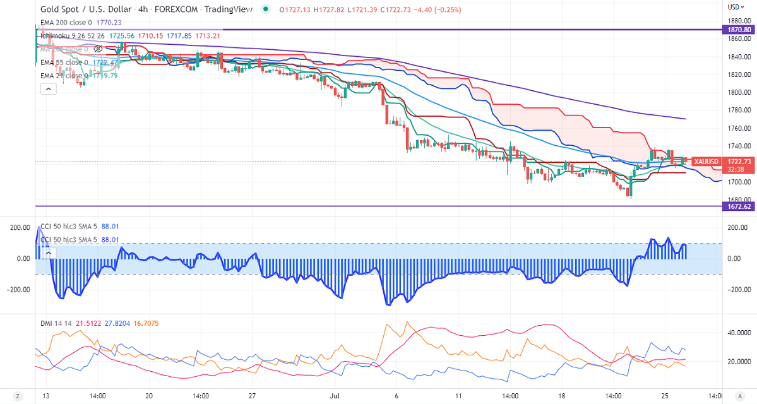Click the Jul label on time axis
Screen dimensions: 757x404
point(335,396)
